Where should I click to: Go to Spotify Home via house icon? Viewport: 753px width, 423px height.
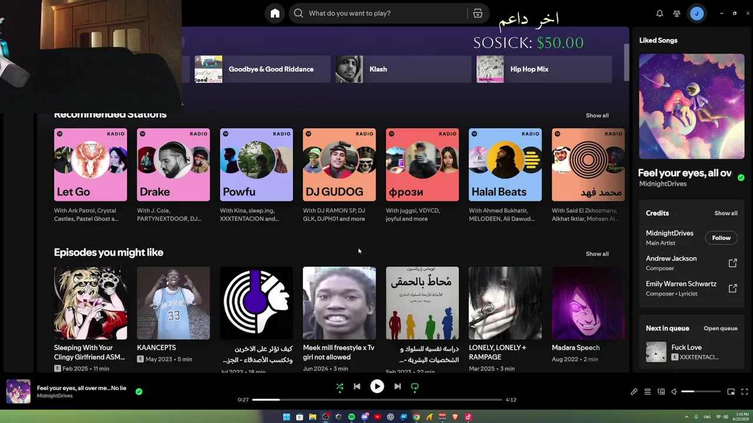tap(275, 13)
